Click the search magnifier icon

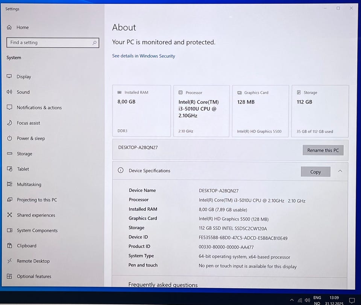click(94, 43)
